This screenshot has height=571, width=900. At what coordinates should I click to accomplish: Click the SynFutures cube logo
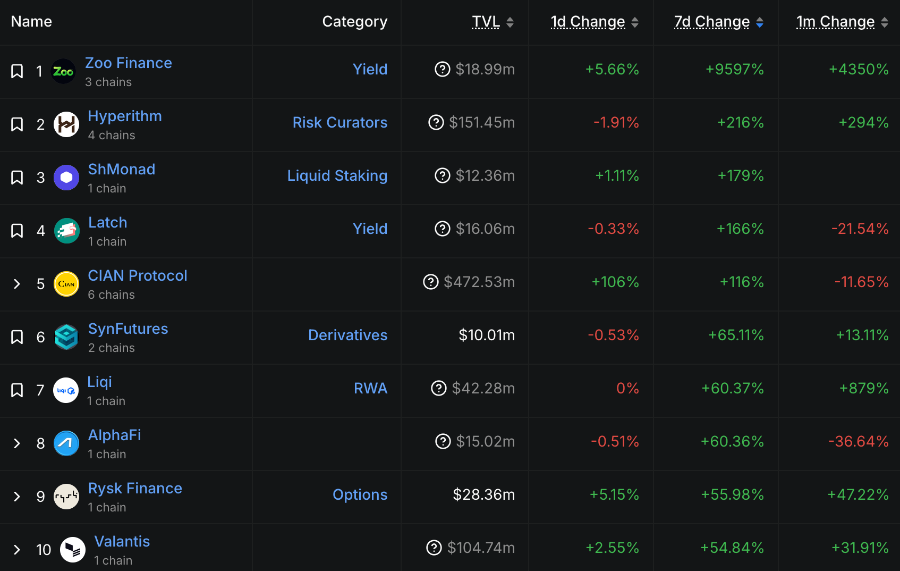click(66, 337)
